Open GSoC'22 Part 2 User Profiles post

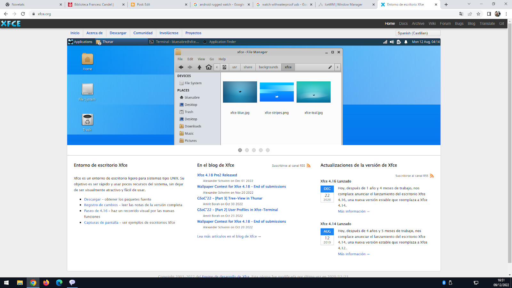point(237,210)
